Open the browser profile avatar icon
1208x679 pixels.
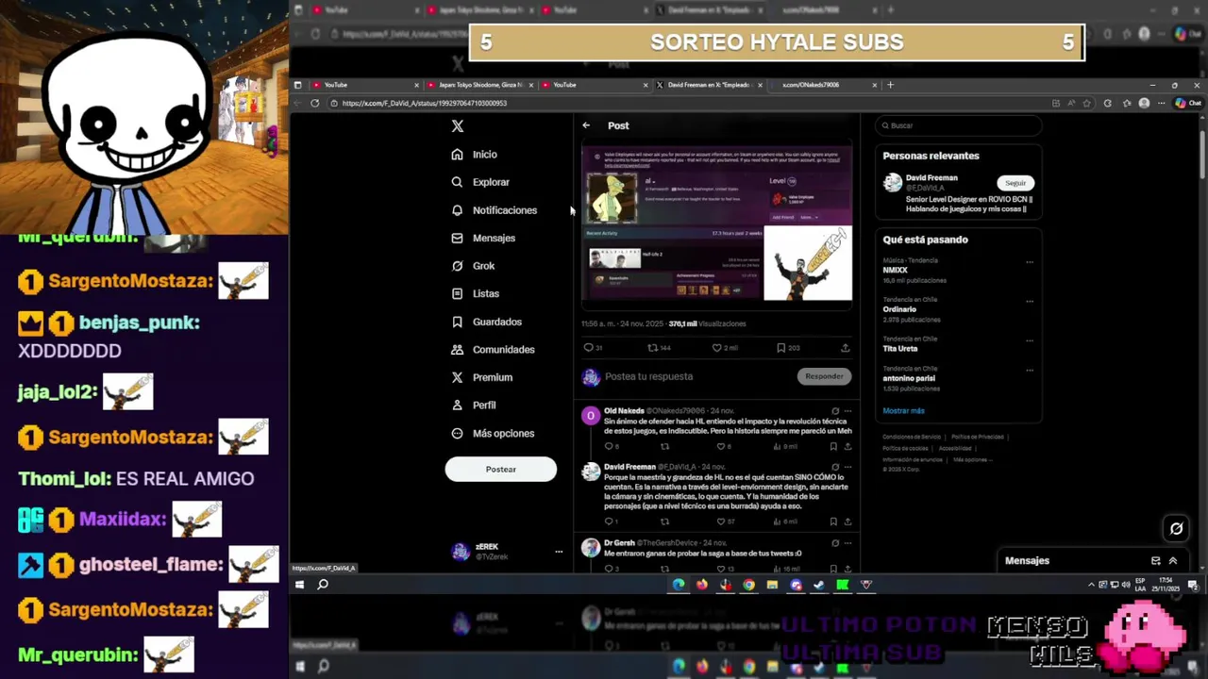pos(1144,103)
